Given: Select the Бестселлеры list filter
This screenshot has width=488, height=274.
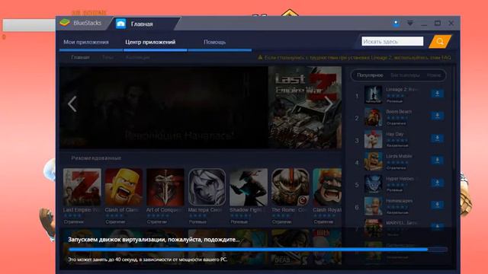Looking at the screenshot, I should point(405,75).
